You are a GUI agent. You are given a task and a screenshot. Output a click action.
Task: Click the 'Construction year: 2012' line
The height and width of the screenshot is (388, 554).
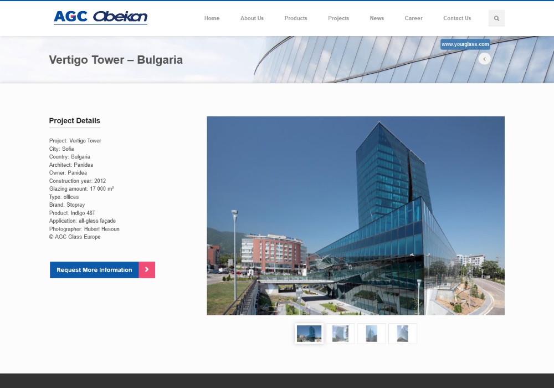[78, 181]
